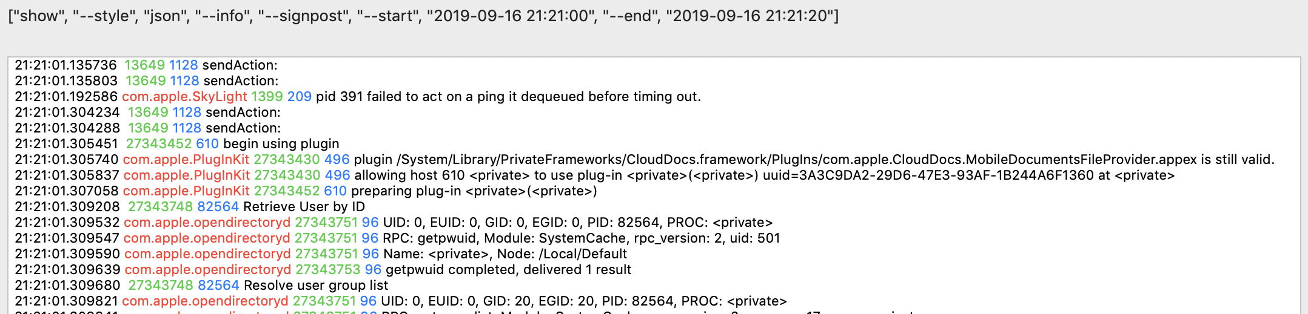Viewport: 1308px width, 314px height.
Task: Click the command arguments text at top
Action: (x=423, y=16)
